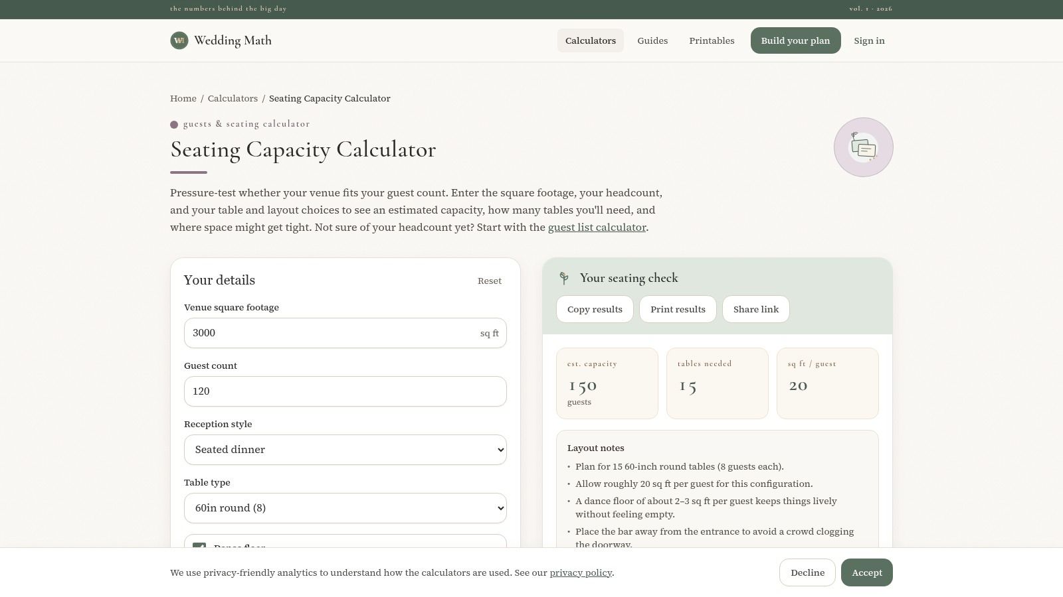Viewport: 1063px width, 597px height.
Task: Click the Layout notes heading
Action: [x=596, y=448]
